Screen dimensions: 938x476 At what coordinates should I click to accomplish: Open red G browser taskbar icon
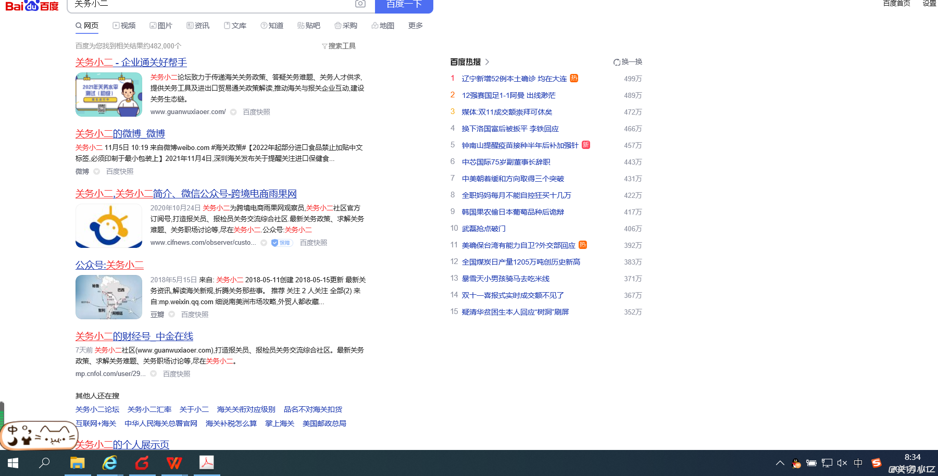pyautogui.click(x=142, y=463)
